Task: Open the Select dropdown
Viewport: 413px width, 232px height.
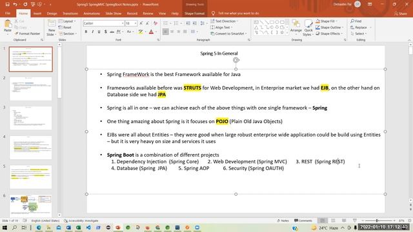Action: tap(359, 34)
